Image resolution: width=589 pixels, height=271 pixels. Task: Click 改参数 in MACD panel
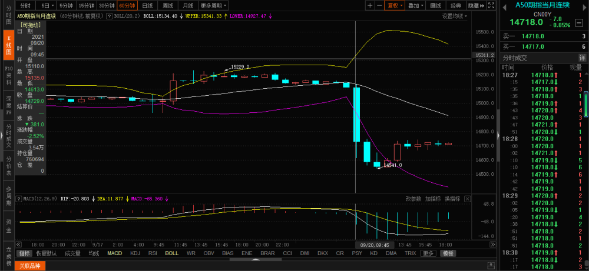point(413,199)
